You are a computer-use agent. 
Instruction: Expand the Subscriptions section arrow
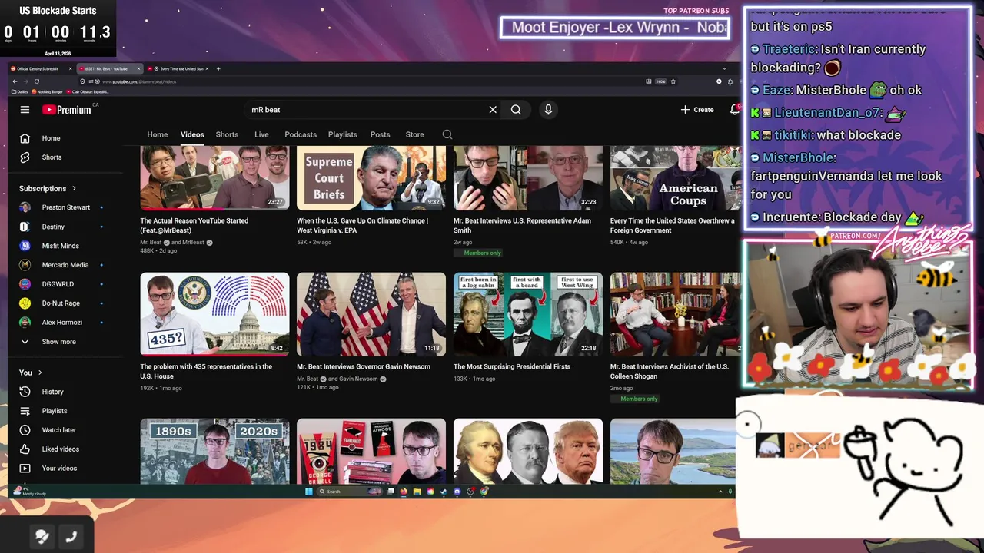tap(74, 188)
